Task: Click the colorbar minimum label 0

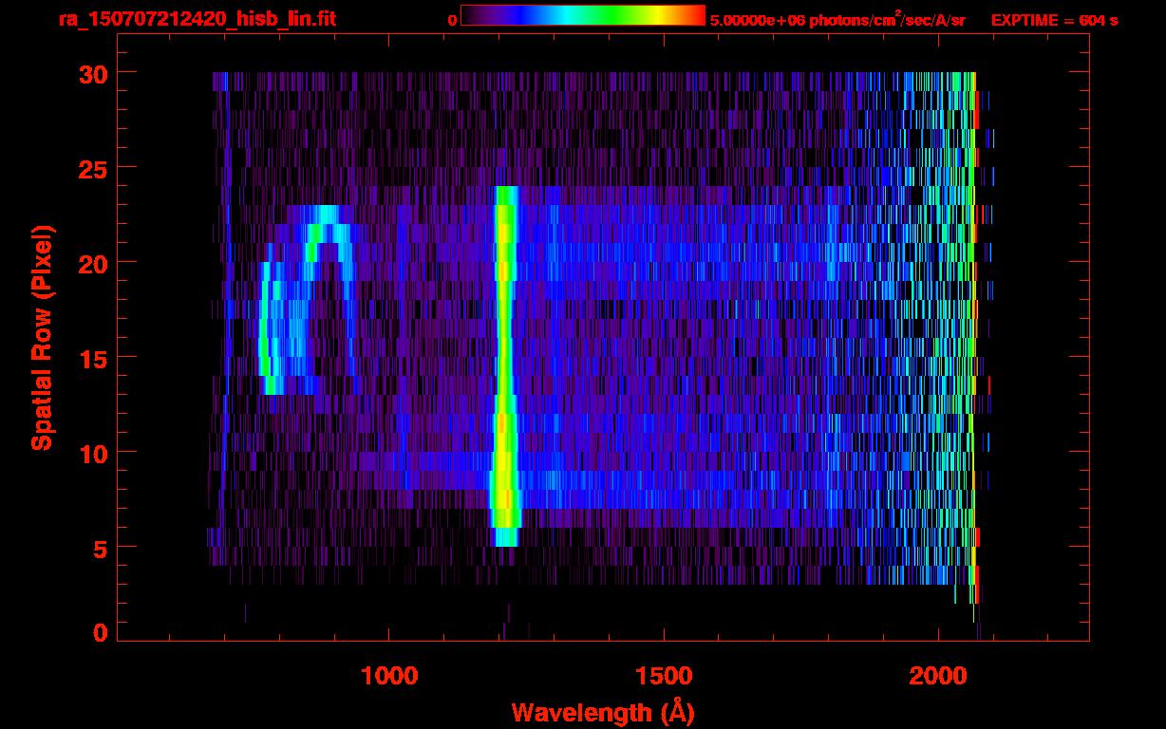Action: click(452, 20)
